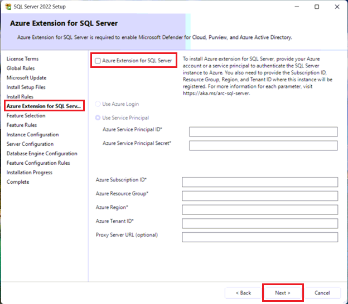The image size is (348, 304).
Task: Focus the Azure Subscription ID input
Action: 260,182
